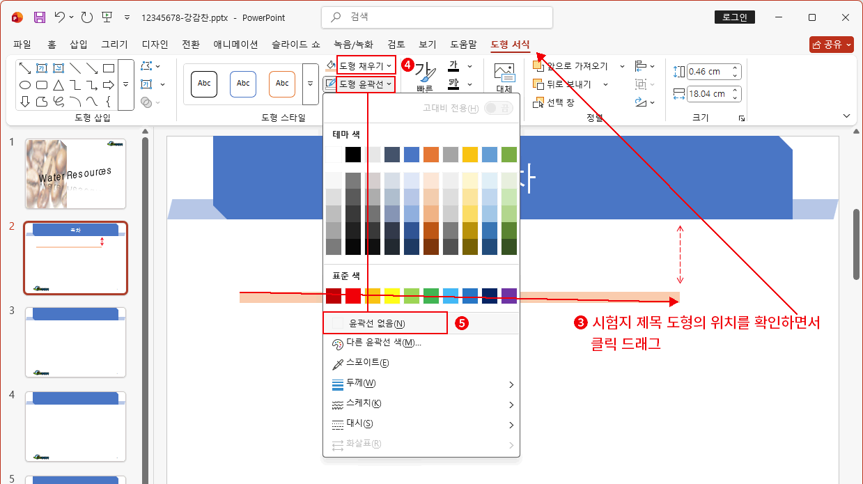Select slide 3 thumbnail in the sidebar

tap(75, 341)
